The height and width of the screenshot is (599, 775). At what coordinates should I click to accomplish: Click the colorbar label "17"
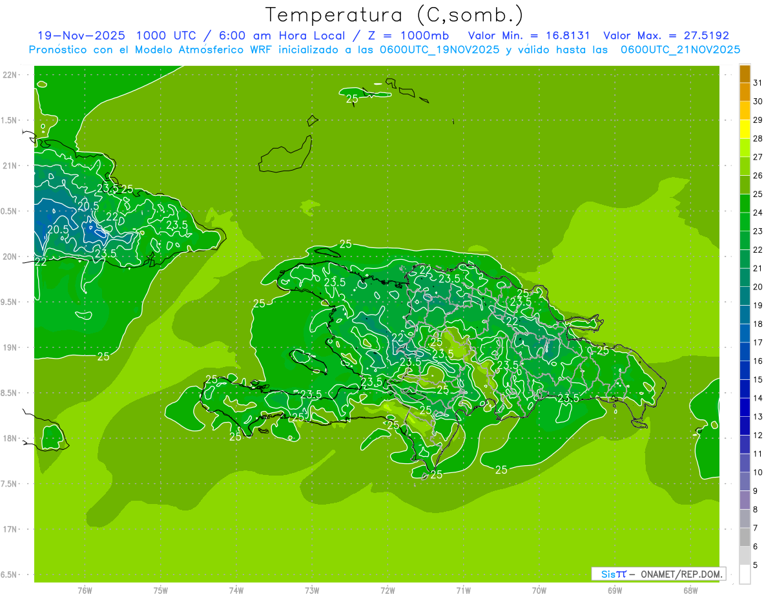coord(758,342)
